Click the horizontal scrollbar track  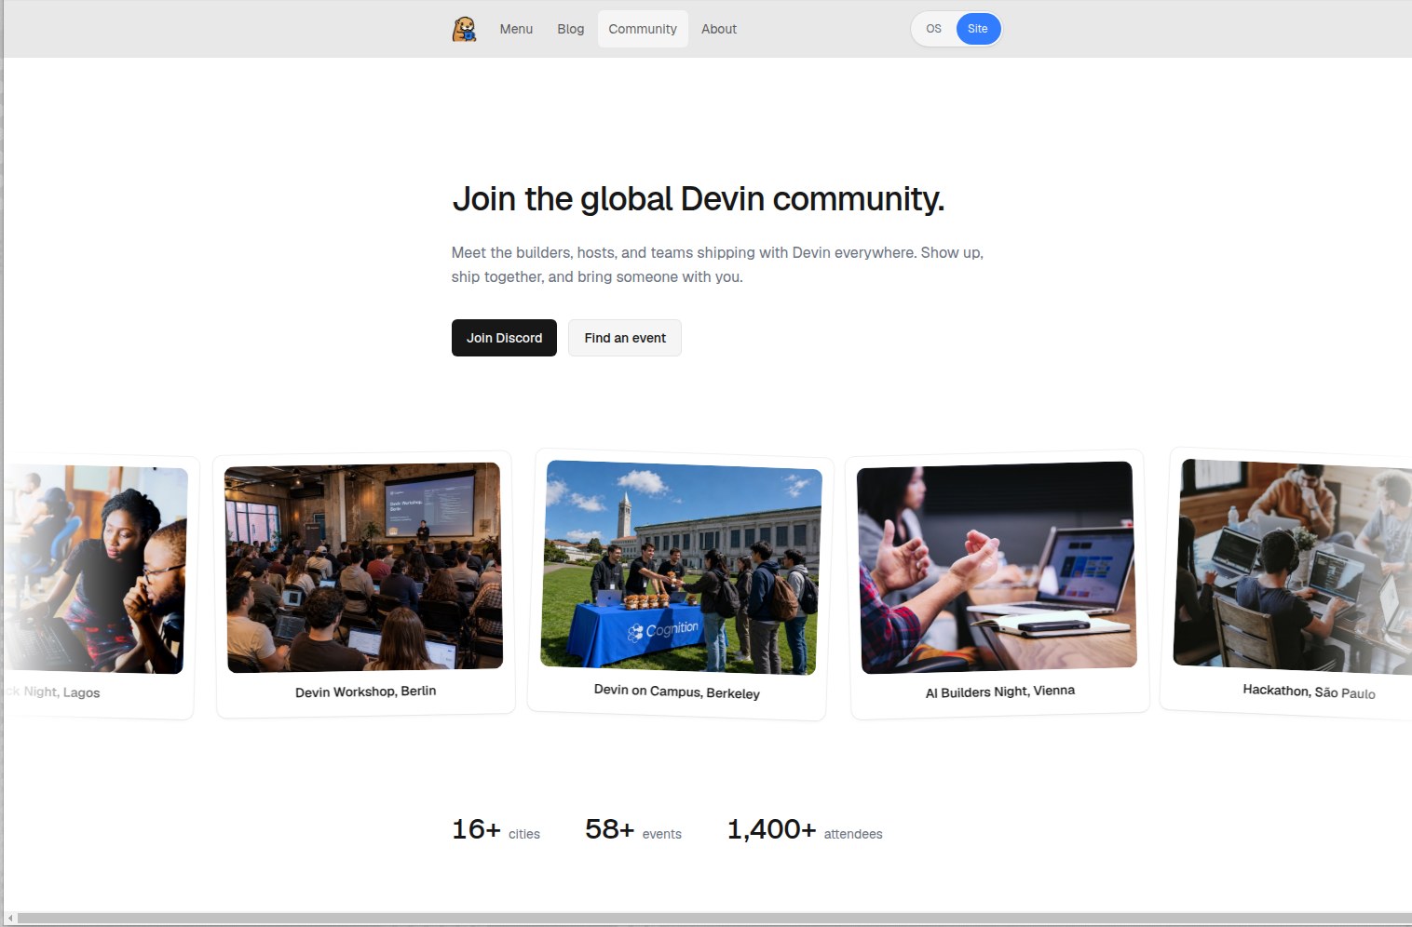pos(714,919)
